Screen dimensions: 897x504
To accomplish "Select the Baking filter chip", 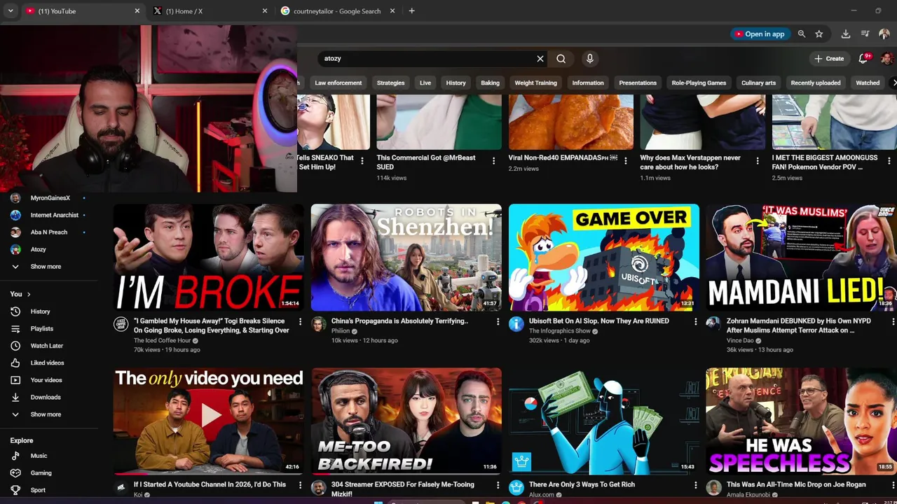I will 490,83.
